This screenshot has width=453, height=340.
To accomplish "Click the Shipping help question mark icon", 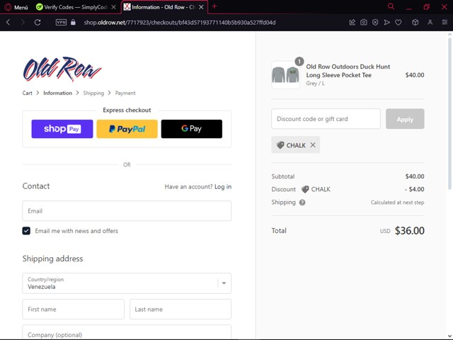I will 302,203.
